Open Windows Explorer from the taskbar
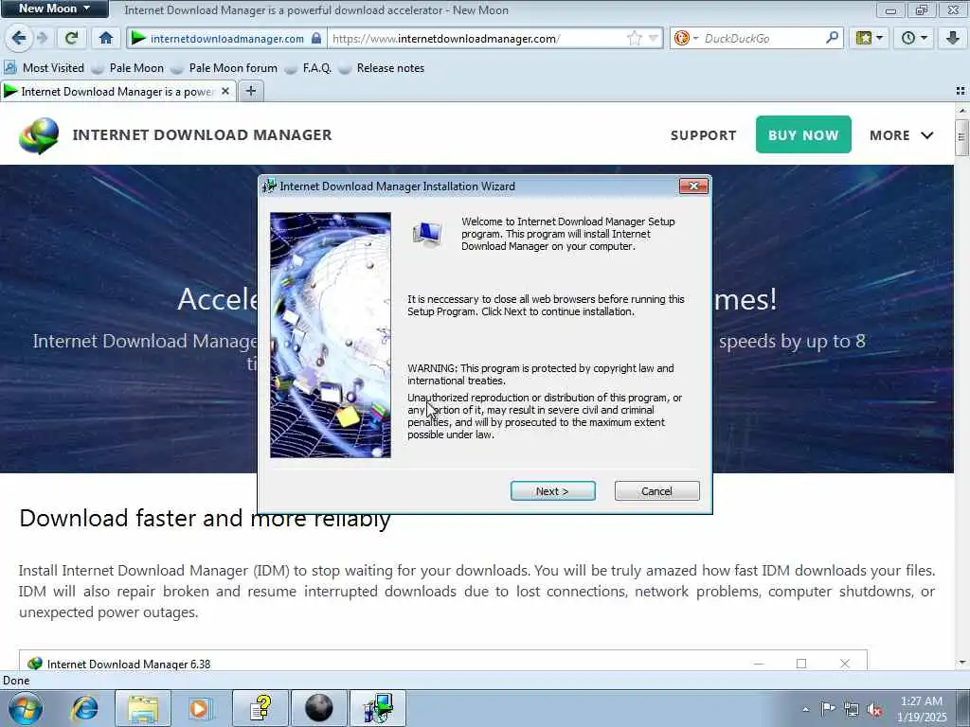The image size is (970, 727). click(x=143, y=708)
